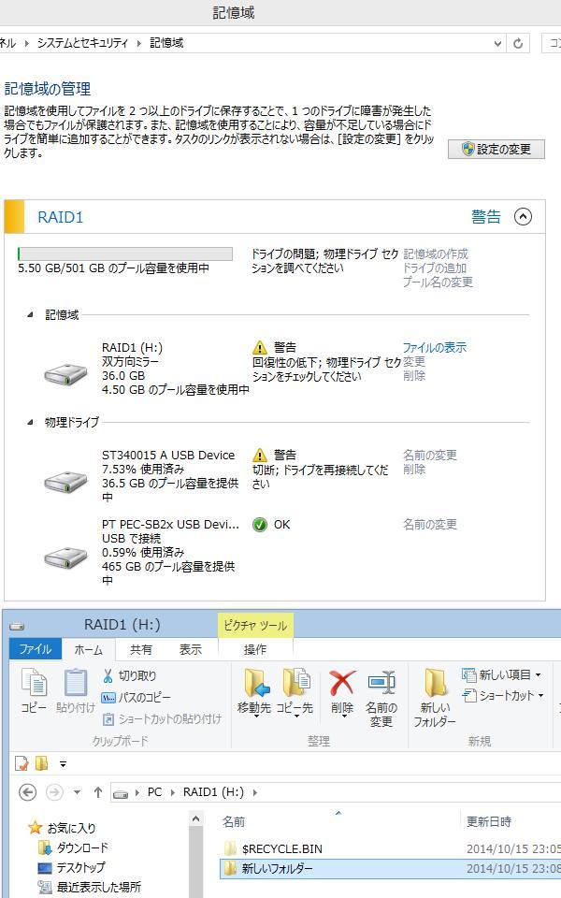Open the Share (共有) ribbon tab
This screenshot has height=898, width=561.
[x=141, y=649]
